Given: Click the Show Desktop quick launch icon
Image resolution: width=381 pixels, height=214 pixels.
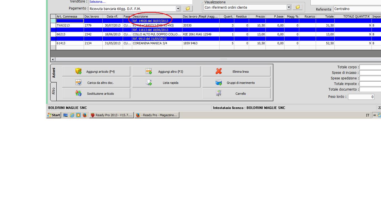Looking at the screenshot, I should [x=66, y=115].
